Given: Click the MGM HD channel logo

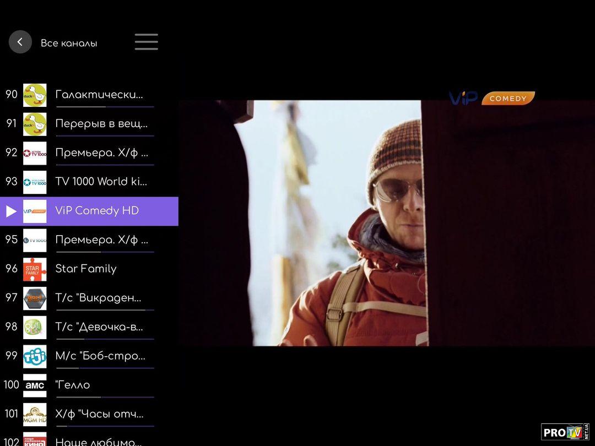Looking at the screenshot, I should coord(35,415).
